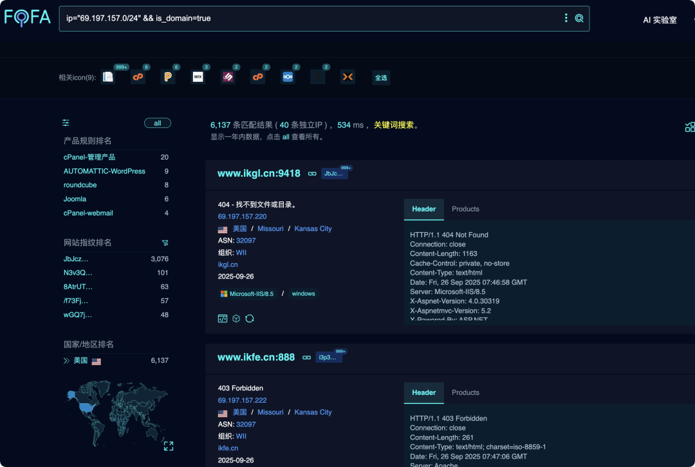This screenshot has width=695, height=467.
Task: Switch results layout via grid icon
Action: (x=690, y=127)
